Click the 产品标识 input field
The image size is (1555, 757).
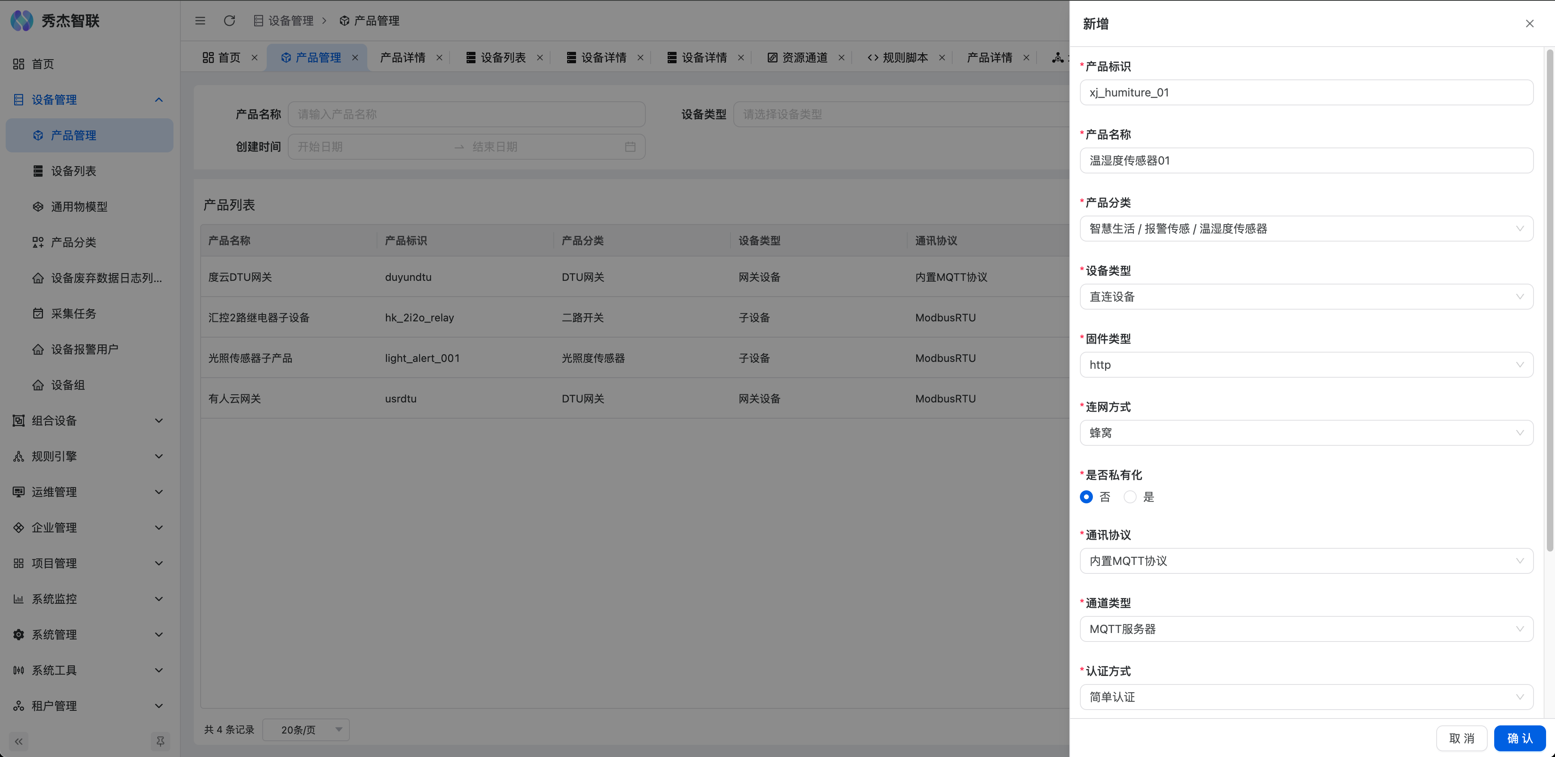(x=1306, y=92)
